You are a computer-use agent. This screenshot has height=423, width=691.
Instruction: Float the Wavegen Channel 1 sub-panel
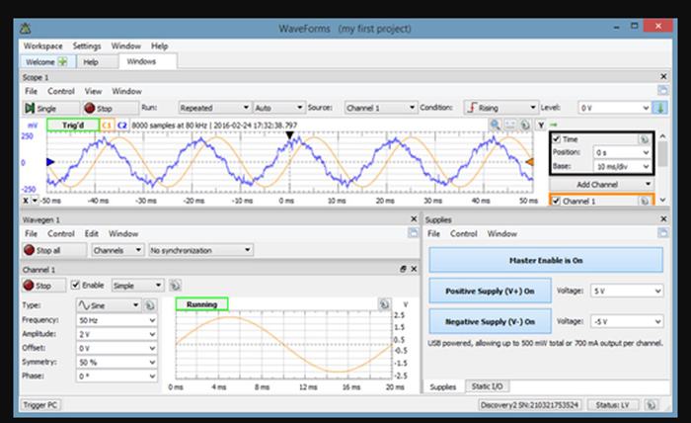pyautogui.click(x=403, y=269)
